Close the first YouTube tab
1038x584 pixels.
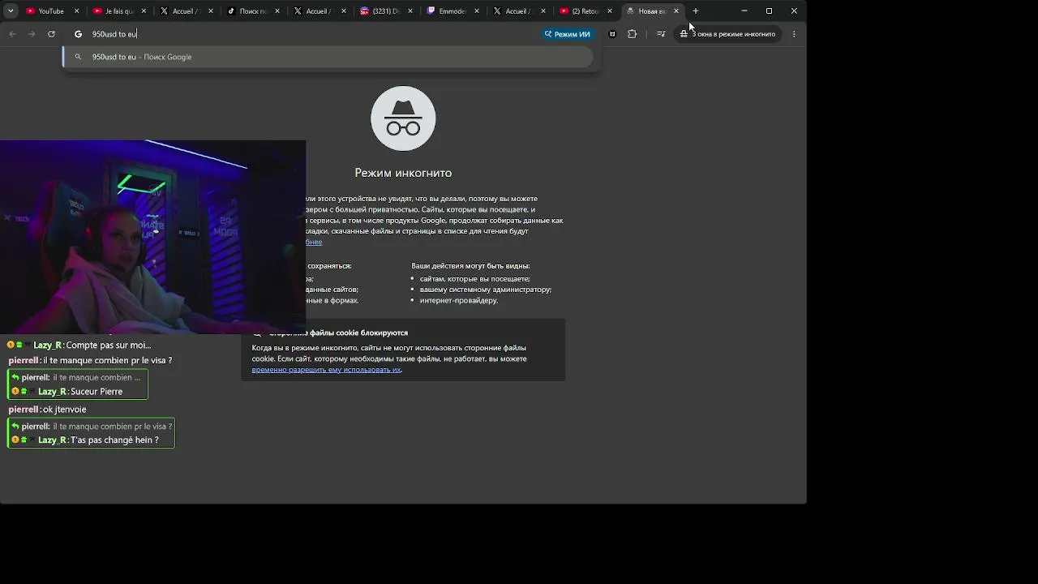(x=77, y=11)
